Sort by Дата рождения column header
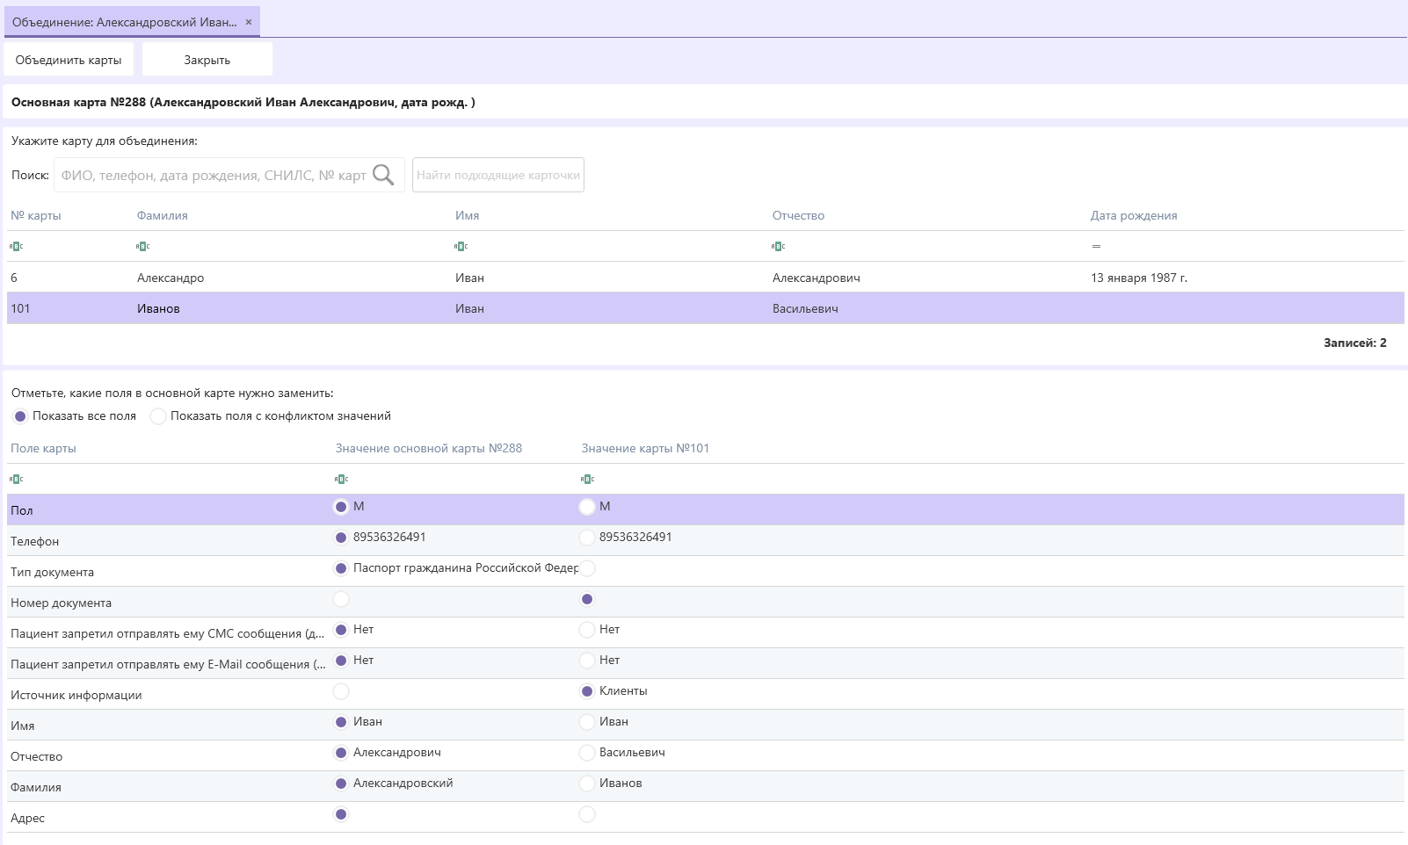Image resolution: width=1408 pixels, height=845 pixels. click(x=1134, y=215)
